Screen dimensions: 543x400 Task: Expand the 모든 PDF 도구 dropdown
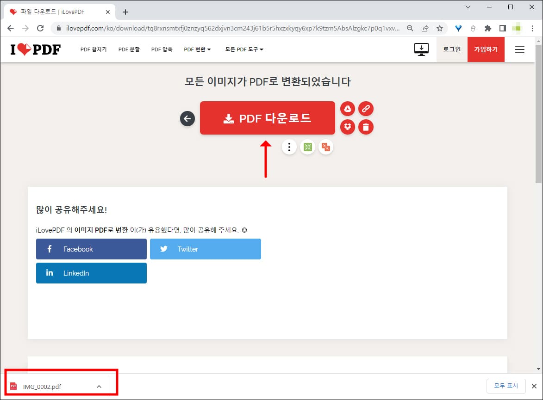[244, 49]
